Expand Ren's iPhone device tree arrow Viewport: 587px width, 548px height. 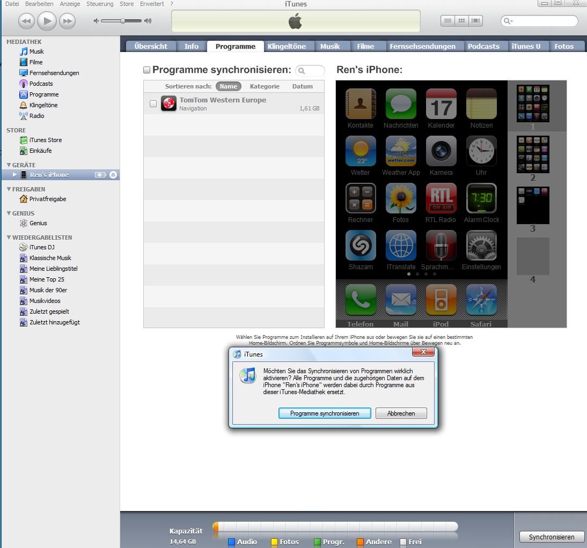tap(15, 175)
